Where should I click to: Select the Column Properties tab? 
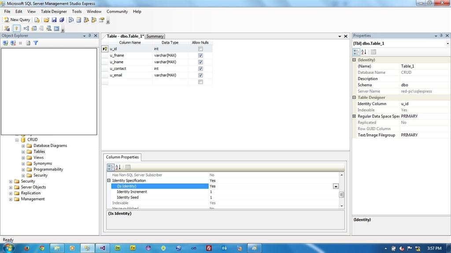pos(122,157)
